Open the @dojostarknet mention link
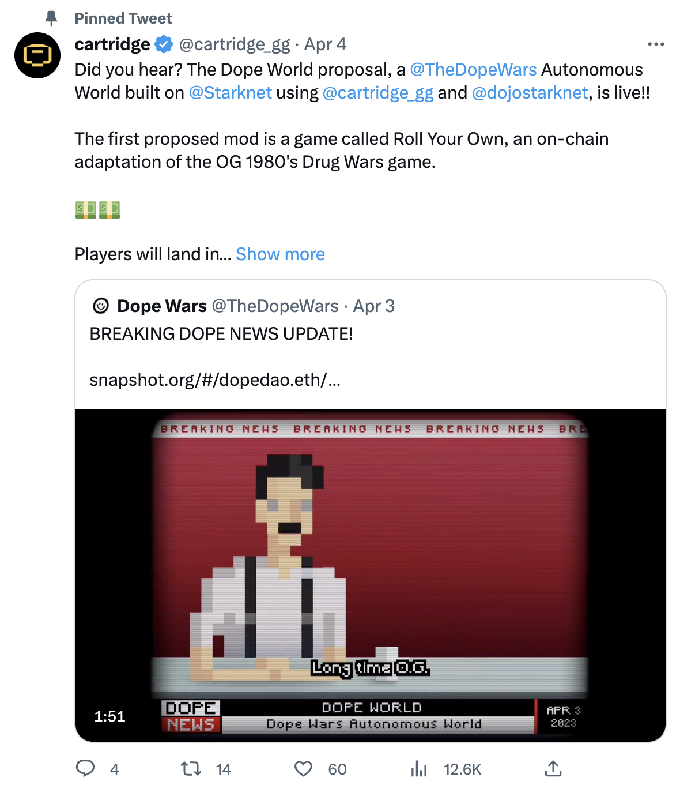 coord(530,93)
